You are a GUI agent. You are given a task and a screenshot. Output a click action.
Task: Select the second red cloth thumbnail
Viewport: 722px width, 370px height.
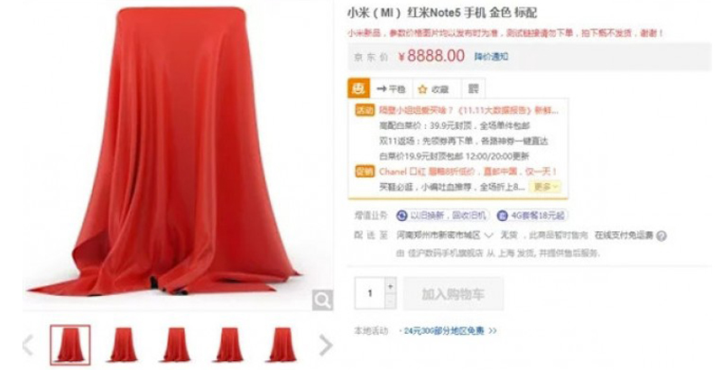pyautogui.click(x=123, y=345)
